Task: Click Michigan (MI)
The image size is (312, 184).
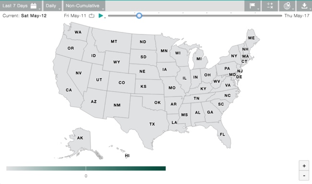Action: point(199,59)
